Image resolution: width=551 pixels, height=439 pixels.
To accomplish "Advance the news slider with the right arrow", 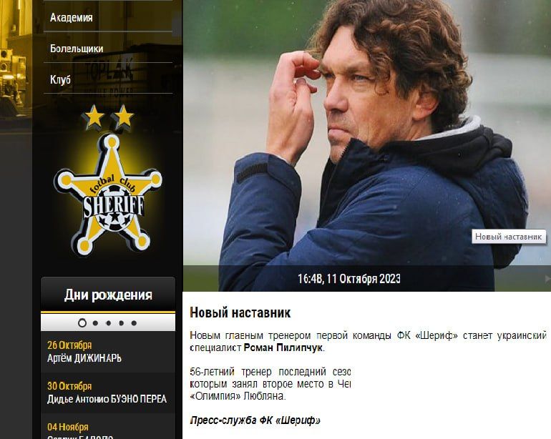I will click(x=547, y=279).
